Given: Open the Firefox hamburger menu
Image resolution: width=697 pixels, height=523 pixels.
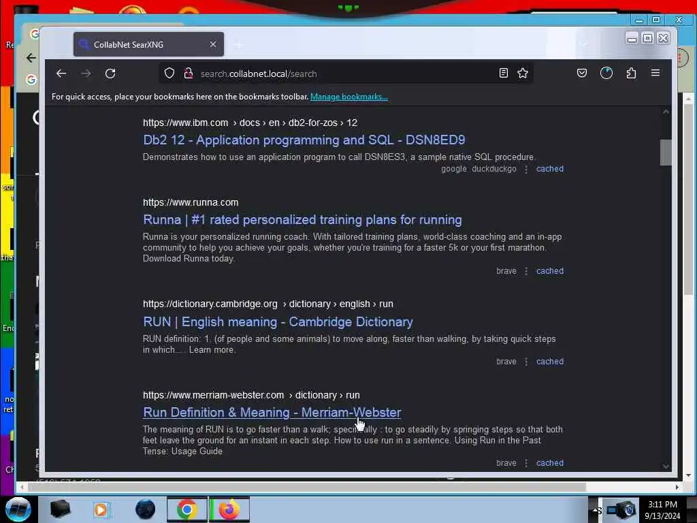Looking at the screenshot, I should [x=655, y=72].
